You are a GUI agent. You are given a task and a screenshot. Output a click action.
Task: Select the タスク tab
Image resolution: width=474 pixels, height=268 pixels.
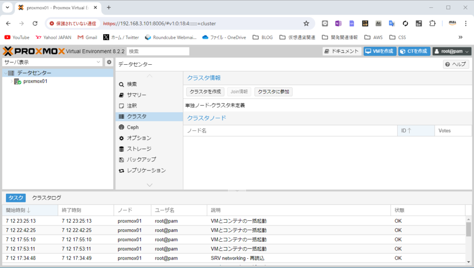click(16, 198)
